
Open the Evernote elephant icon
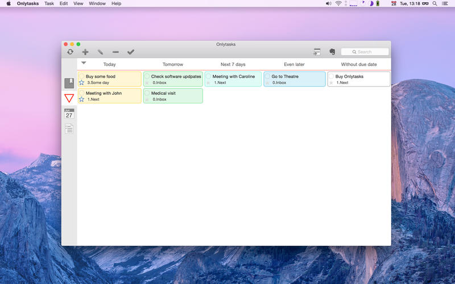[332, 52]
